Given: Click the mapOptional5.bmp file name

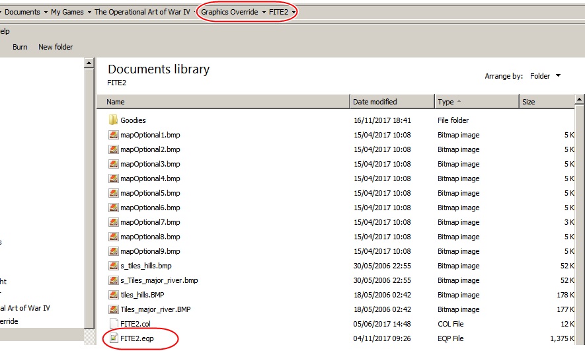Looking at the screenshot, I should click(150, 193).
